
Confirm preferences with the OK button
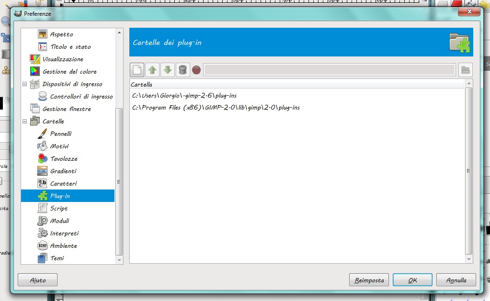pyautogui.click(x=412, y=280)
